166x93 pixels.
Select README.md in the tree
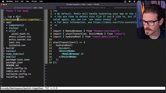click(12, 65)
